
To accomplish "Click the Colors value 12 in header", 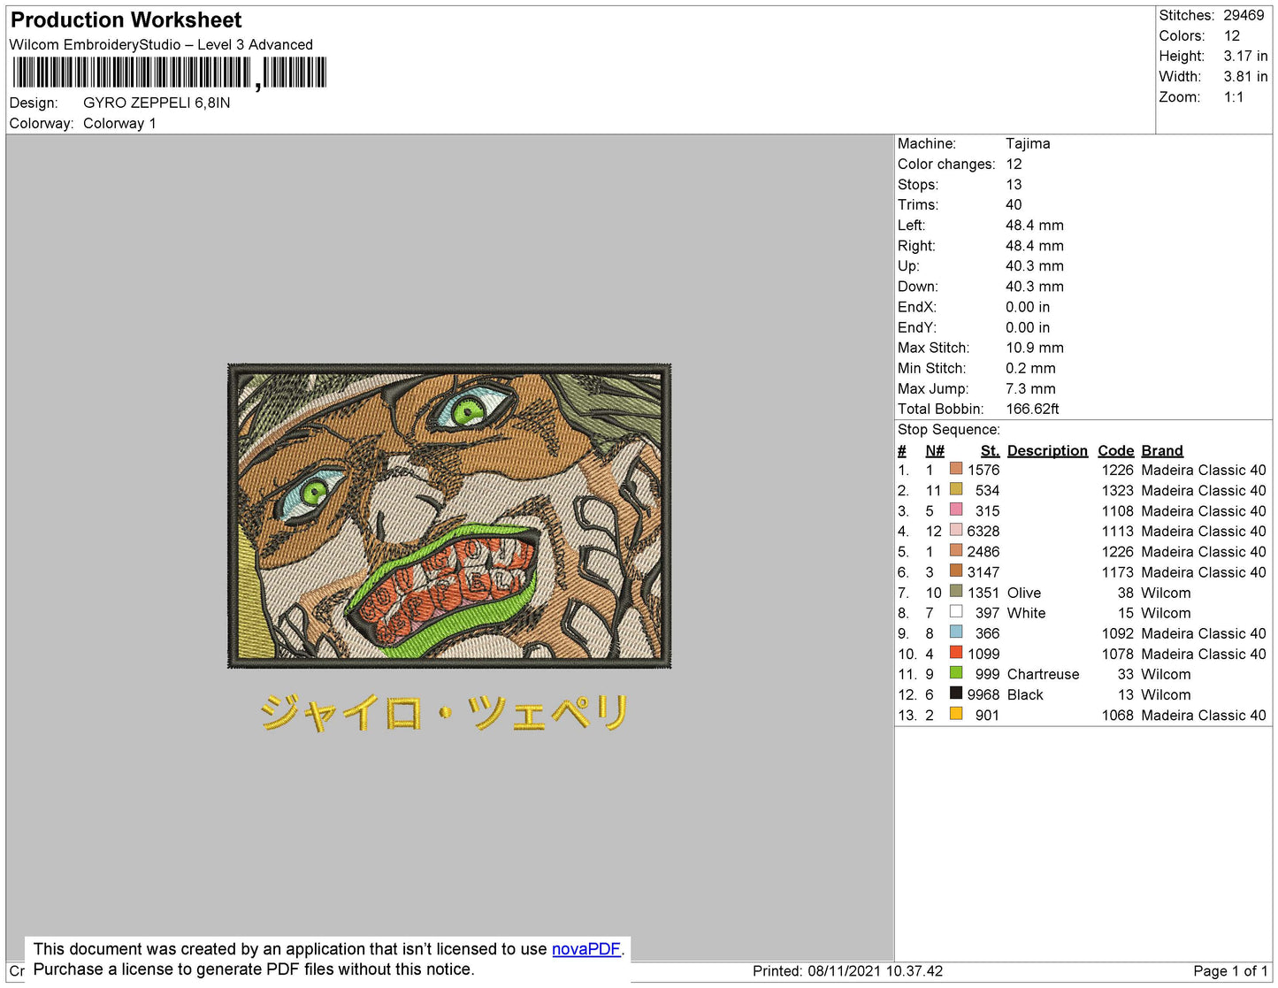I will 1232,35.
